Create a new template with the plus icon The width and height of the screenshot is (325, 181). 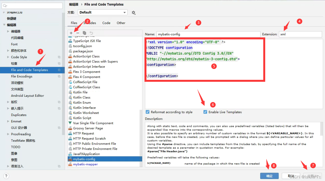pyautogui.click(x=71, y=33)
